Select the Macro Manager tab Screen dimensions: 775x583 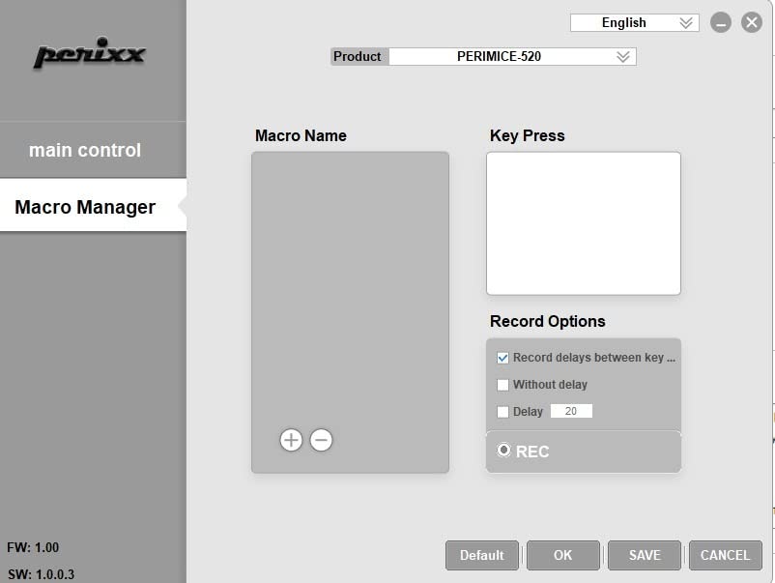[93, 207]
